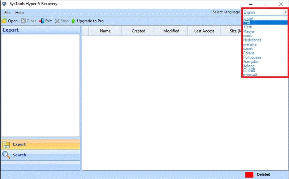Choose Hindi from the language list
The height and width of the screenshot is (179, 289).
(x=265, y=22)
